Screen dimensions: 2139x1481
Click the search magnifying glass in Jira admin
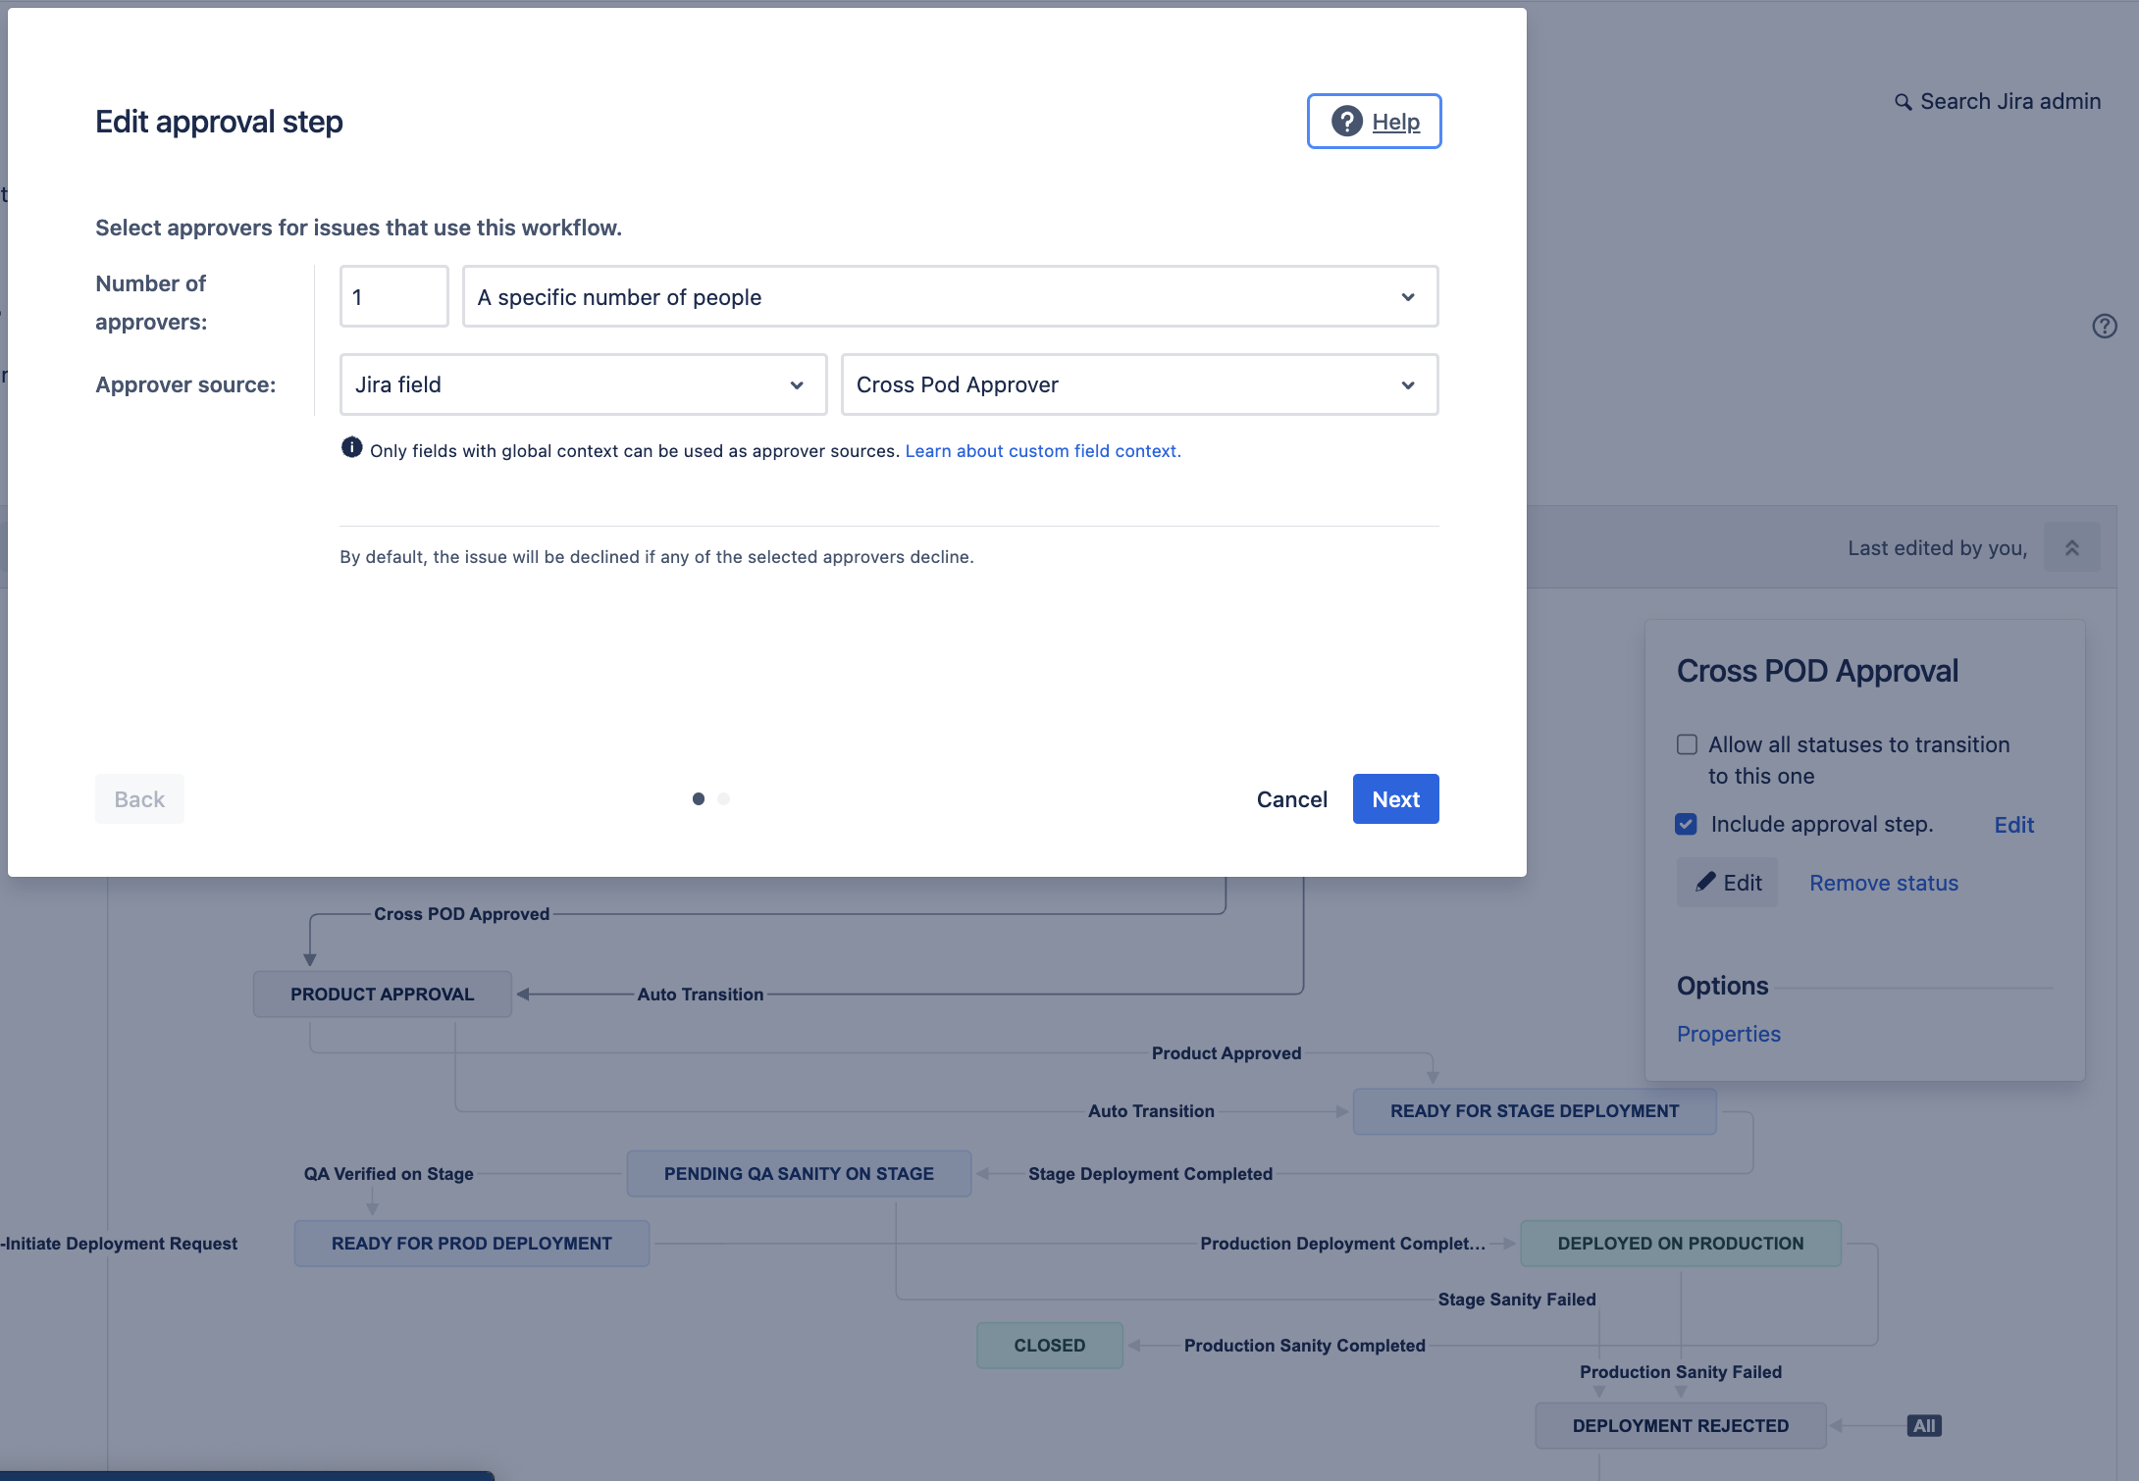1904,101
